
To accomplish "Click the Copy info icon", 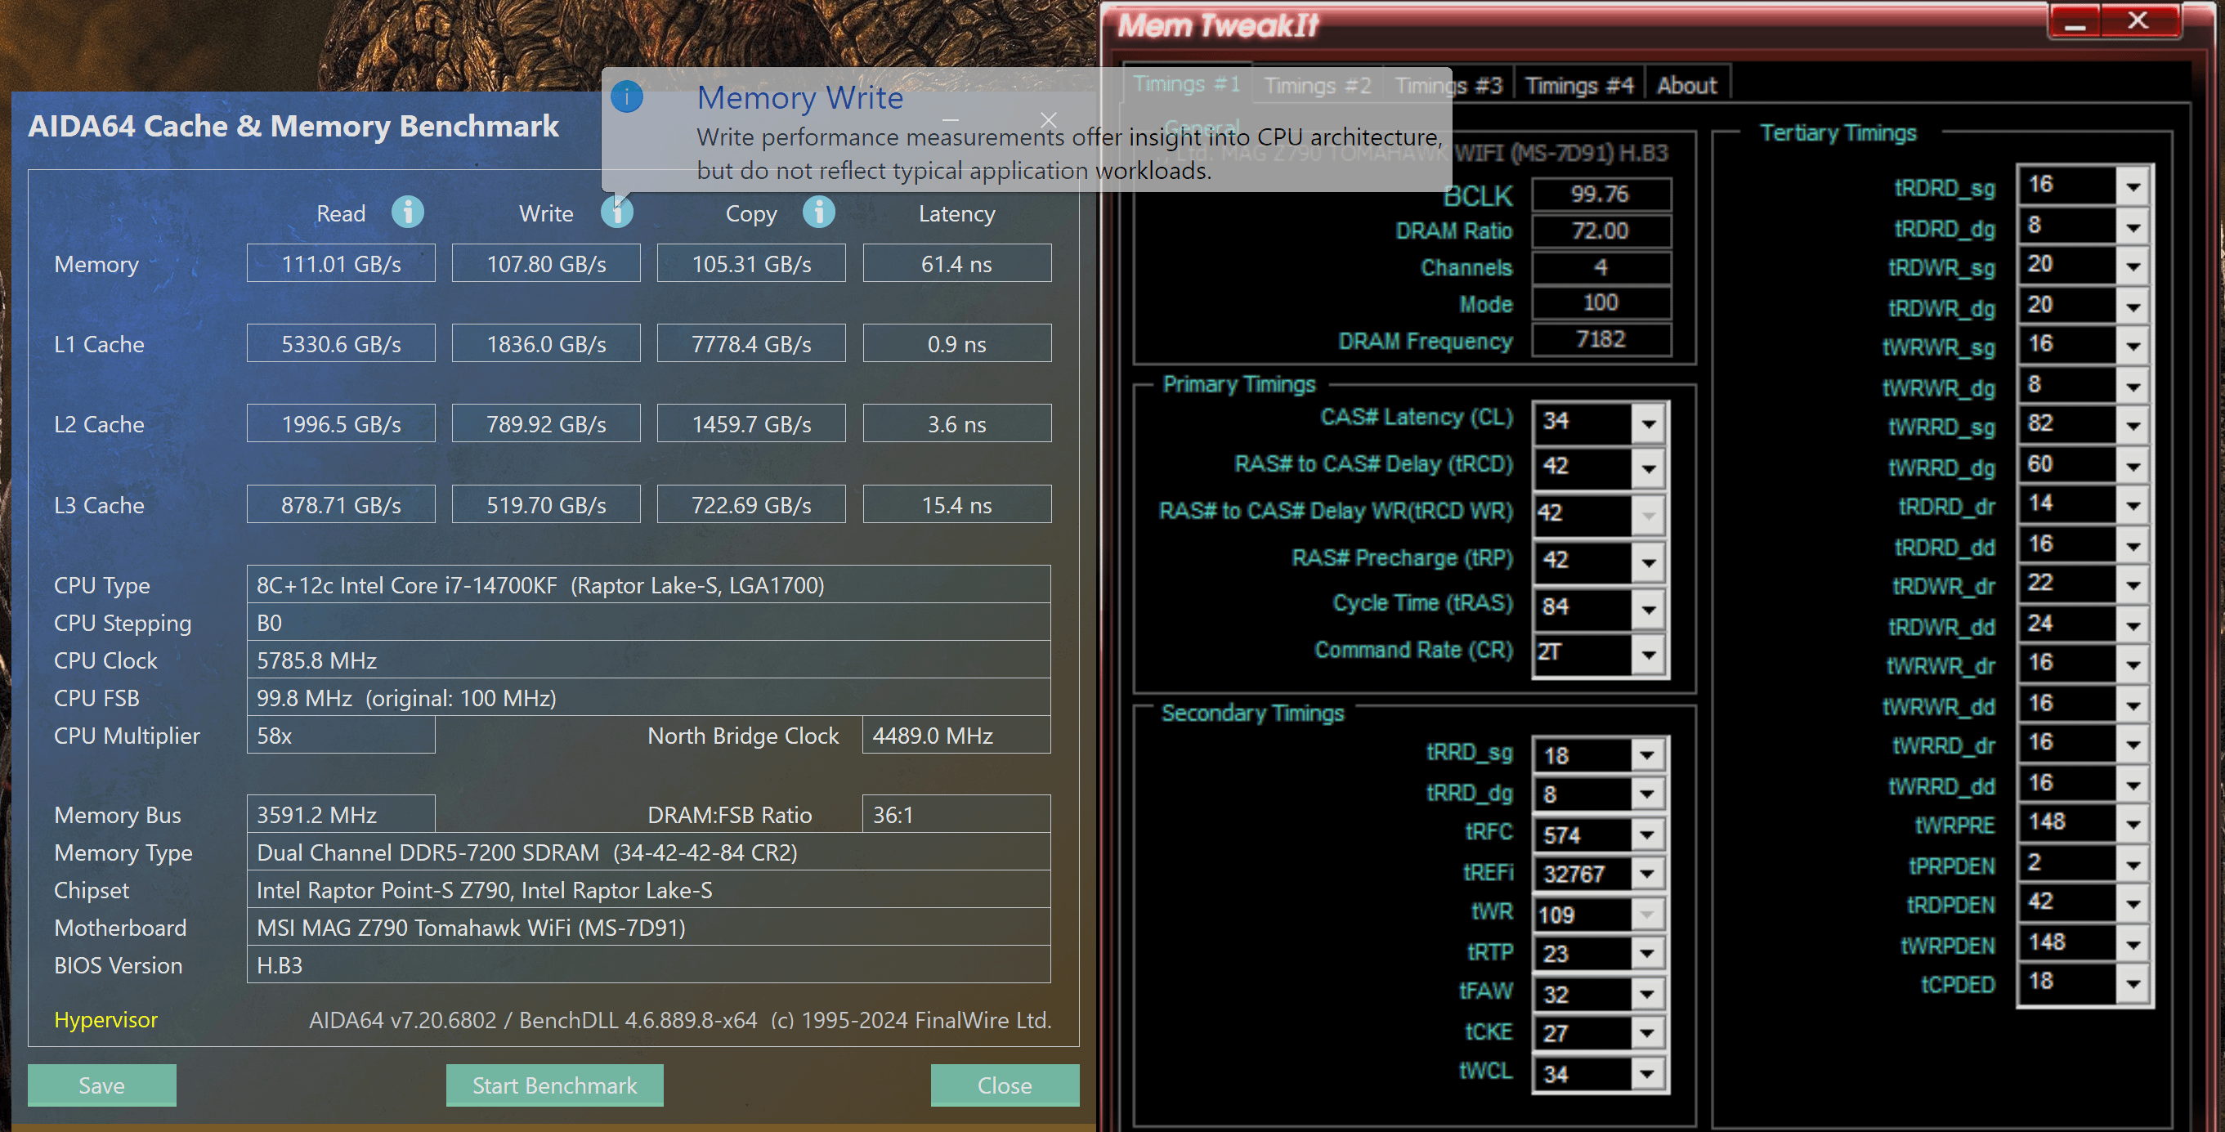I will coord(819,213).
